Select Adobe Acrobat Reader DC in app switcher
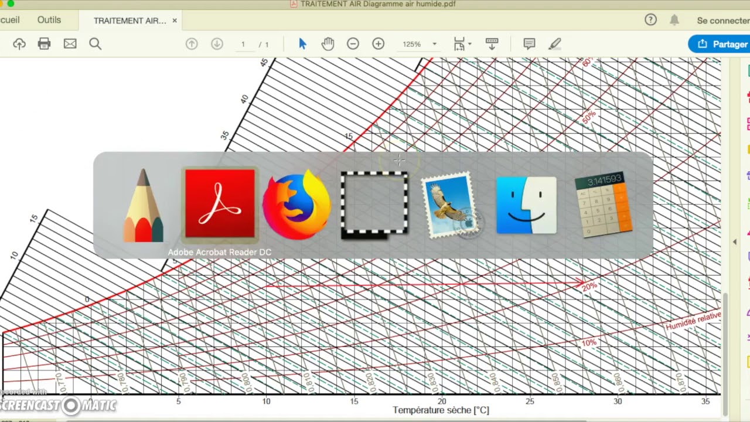Screen dimensions: 750x422 tap(220, 204)
